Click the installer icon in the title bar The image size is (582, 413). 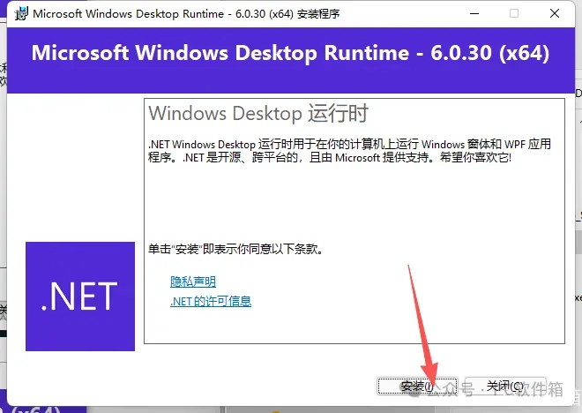coord(21,14)
